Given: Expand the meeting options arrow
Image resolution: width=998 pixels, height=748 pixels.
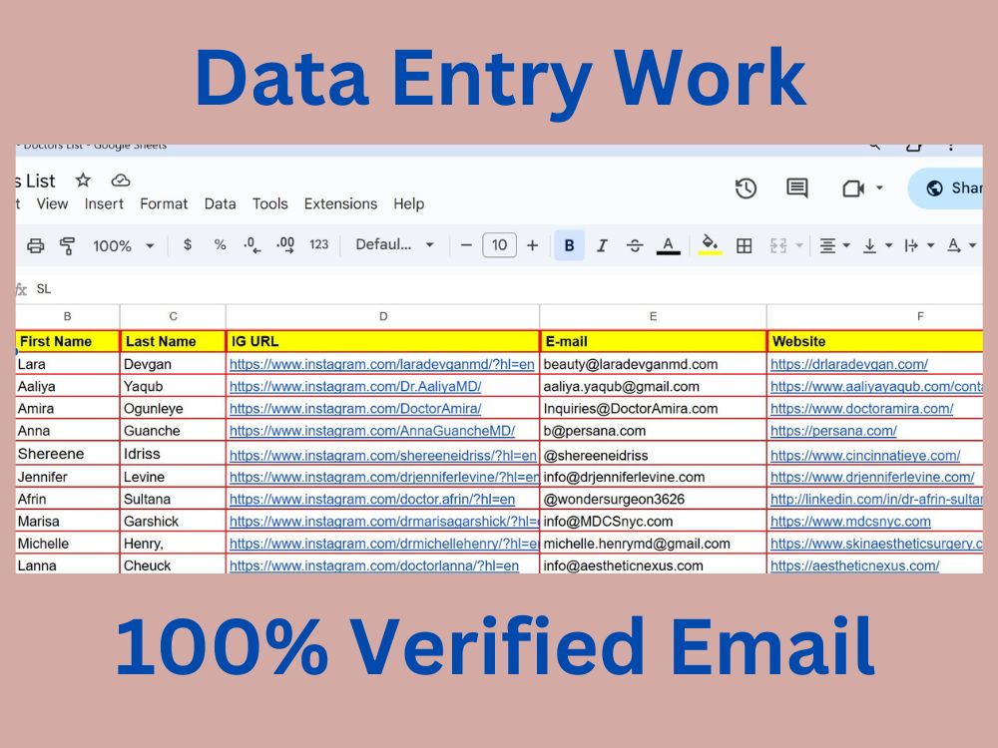Looking at the screenshot, I should (879, 188).
